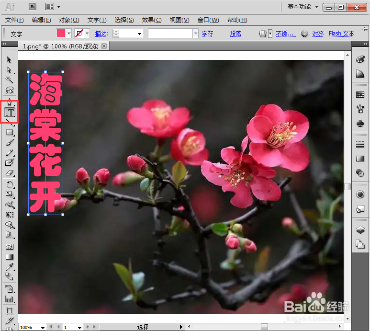Launch Adobe Bridge with Br button
The height and width of the screenshot is (331, 370).
[33, 7]
